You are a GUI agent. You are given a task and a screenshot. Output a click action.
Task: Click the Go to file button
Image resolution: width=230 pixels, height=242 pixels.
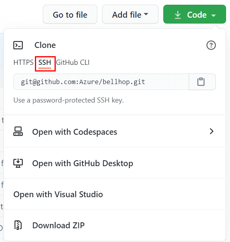70,15
